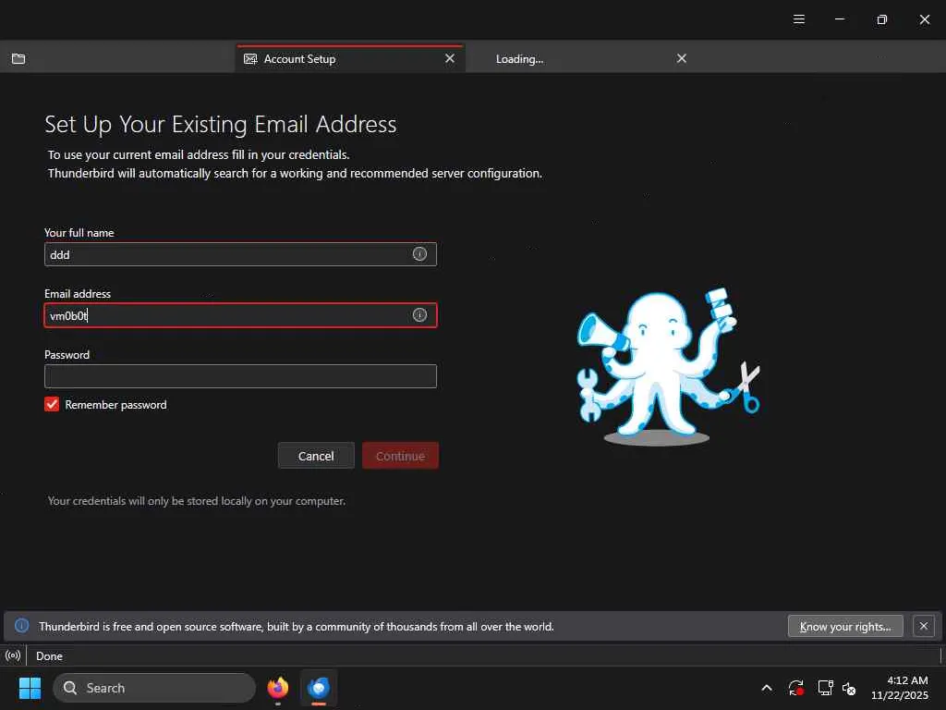
Task: Click the taskbar Search box
Action: [x=154, y=688]
